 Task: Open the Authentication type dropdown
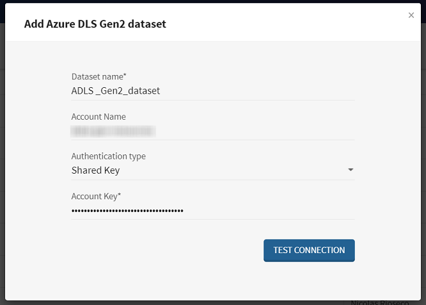(212, 170)
